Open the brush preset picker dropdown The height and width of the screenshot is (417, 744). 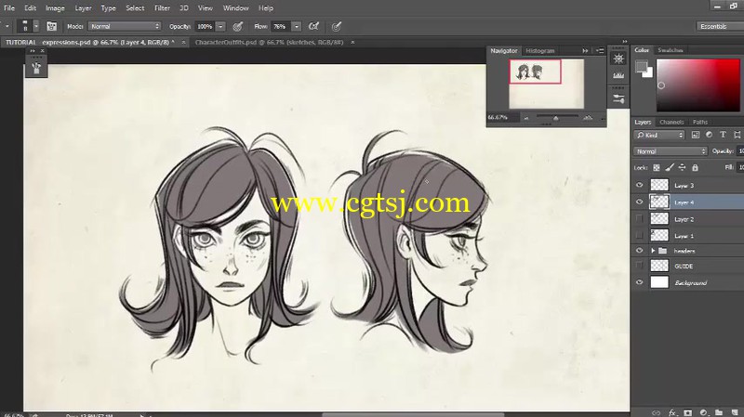tap(36, 27)
